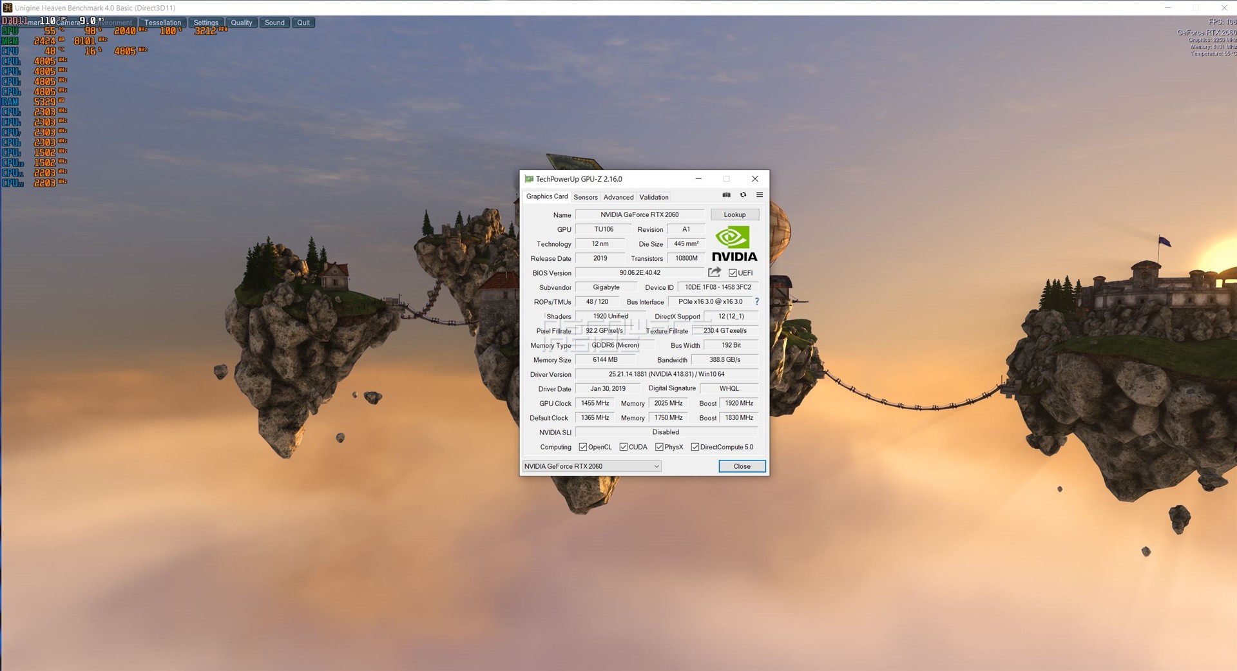This screenshot has width=1237, height=671.
Task: Click the BIOS Version field 90.06.2E.40.42
Action: coord(640,272)
